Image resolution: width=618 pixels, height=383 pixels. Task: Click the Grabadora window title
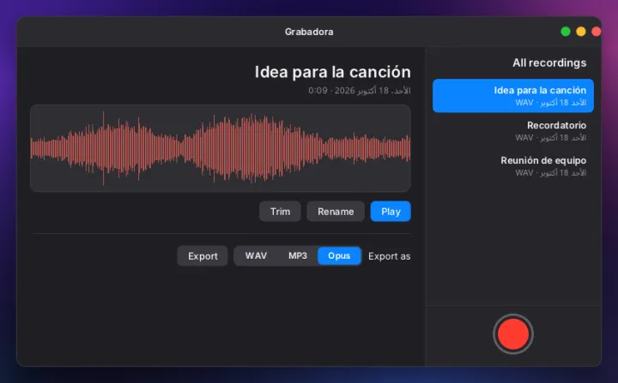coord(309,32)
